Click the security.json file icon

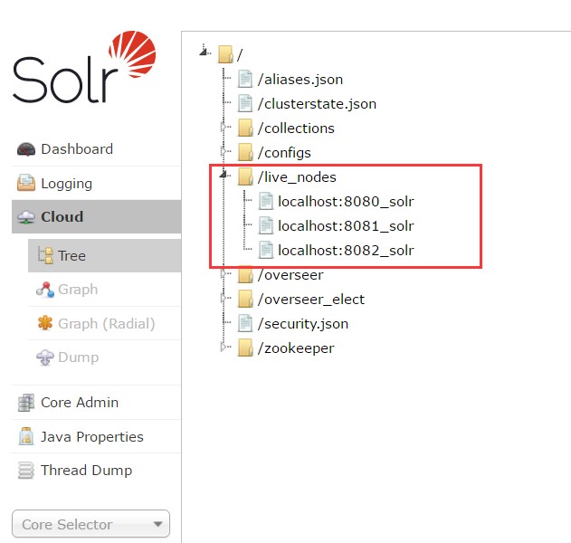coord(244,323)
